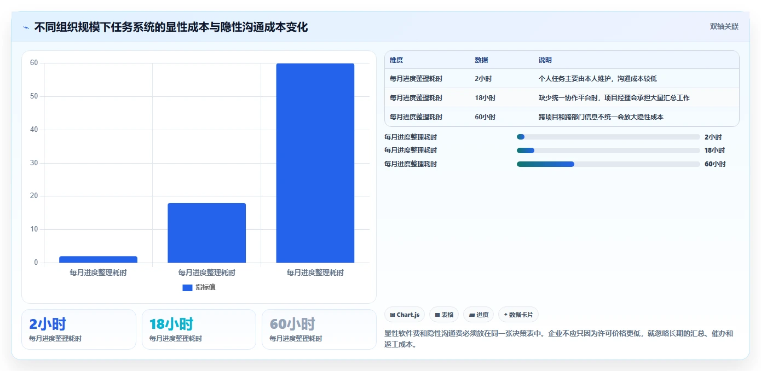Select the 数据卡片 tag
Image resolution: width=761 pixels, height=371 pixels.
click(518, 315)
